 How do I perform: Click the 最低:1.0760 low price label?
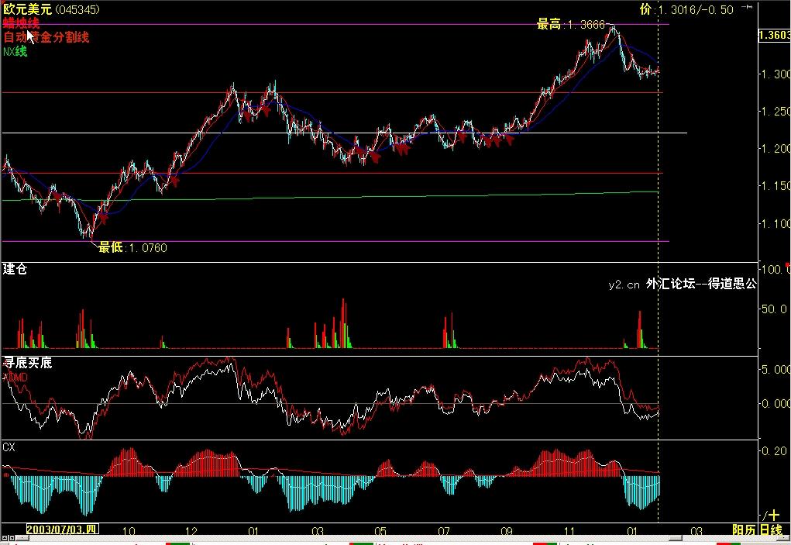click(x=132, y=248)
